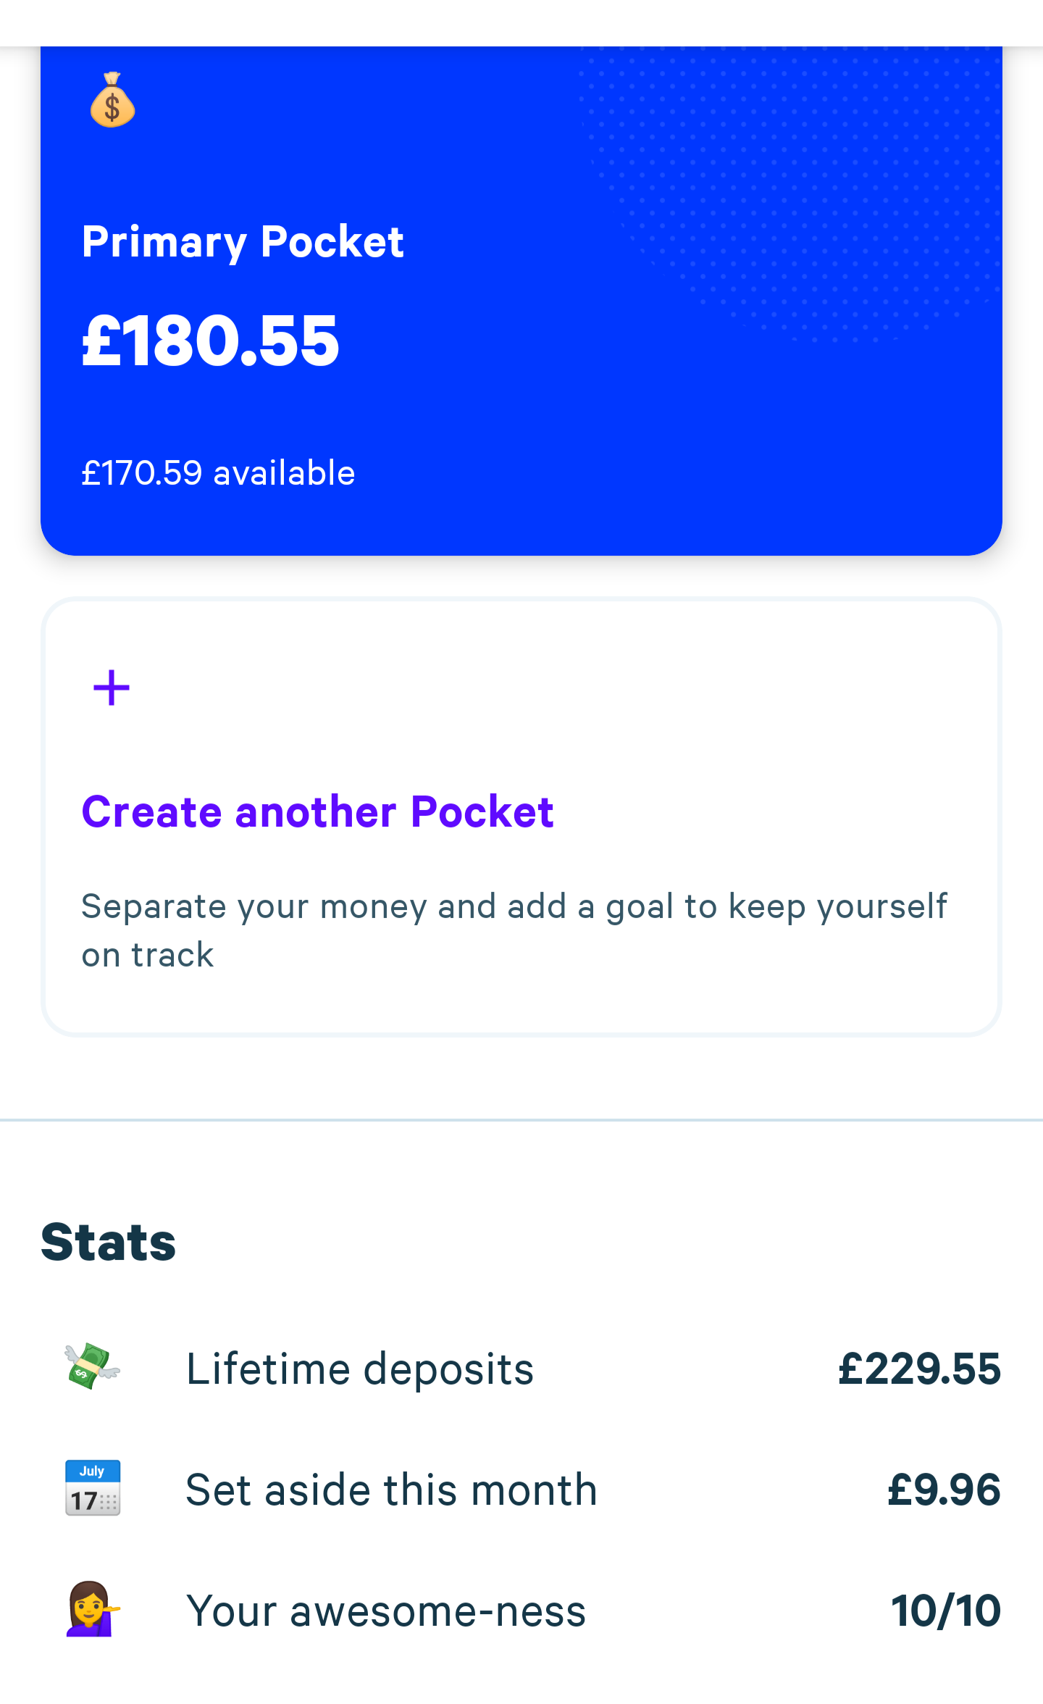Click the Stats section heading
Image resolution: width=1043 pixels, height=1704 pixels.
click(x=109, y=1242)
